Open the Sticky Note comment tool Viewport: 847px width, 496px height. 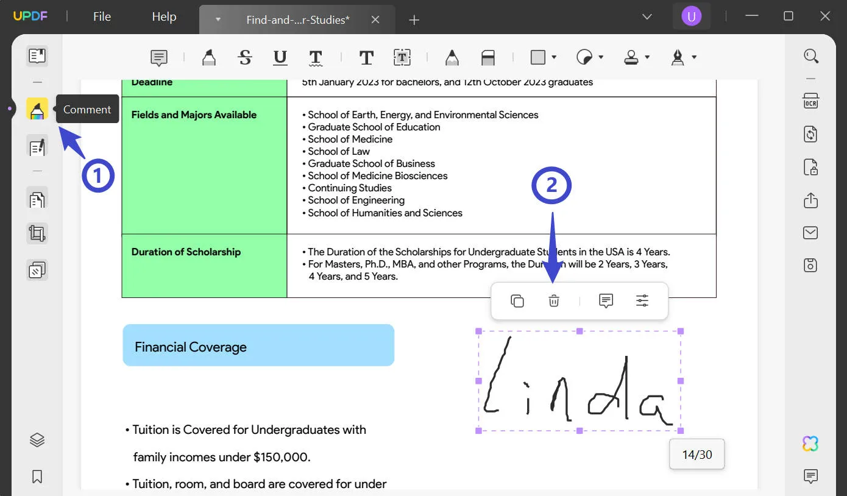(x=158, y=57)
